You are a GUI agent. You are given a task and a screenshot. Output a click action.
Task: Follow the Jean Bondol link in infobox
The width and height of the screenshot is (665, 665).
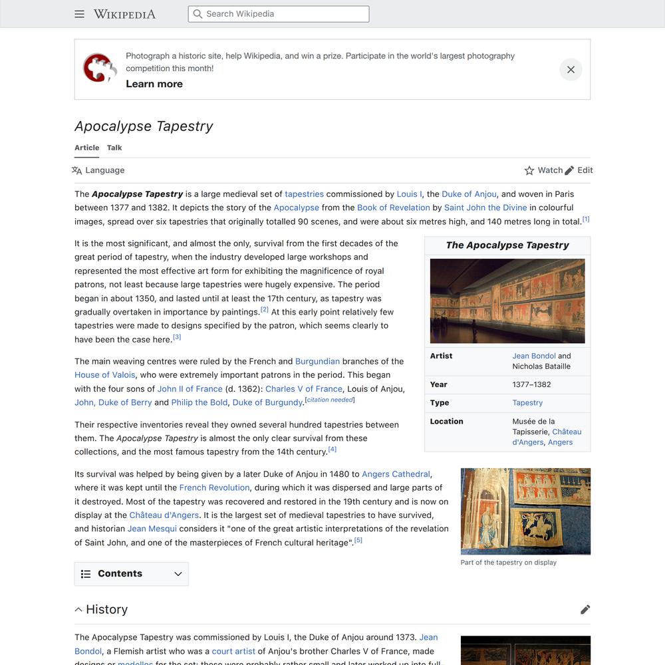click(x=533, y=356)
